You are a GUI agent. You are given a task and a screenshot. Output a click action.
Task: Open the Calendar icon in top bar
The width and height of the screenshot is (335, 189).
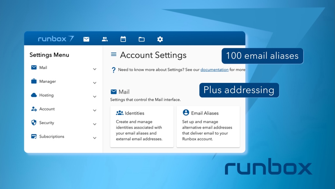click(123, 39)
